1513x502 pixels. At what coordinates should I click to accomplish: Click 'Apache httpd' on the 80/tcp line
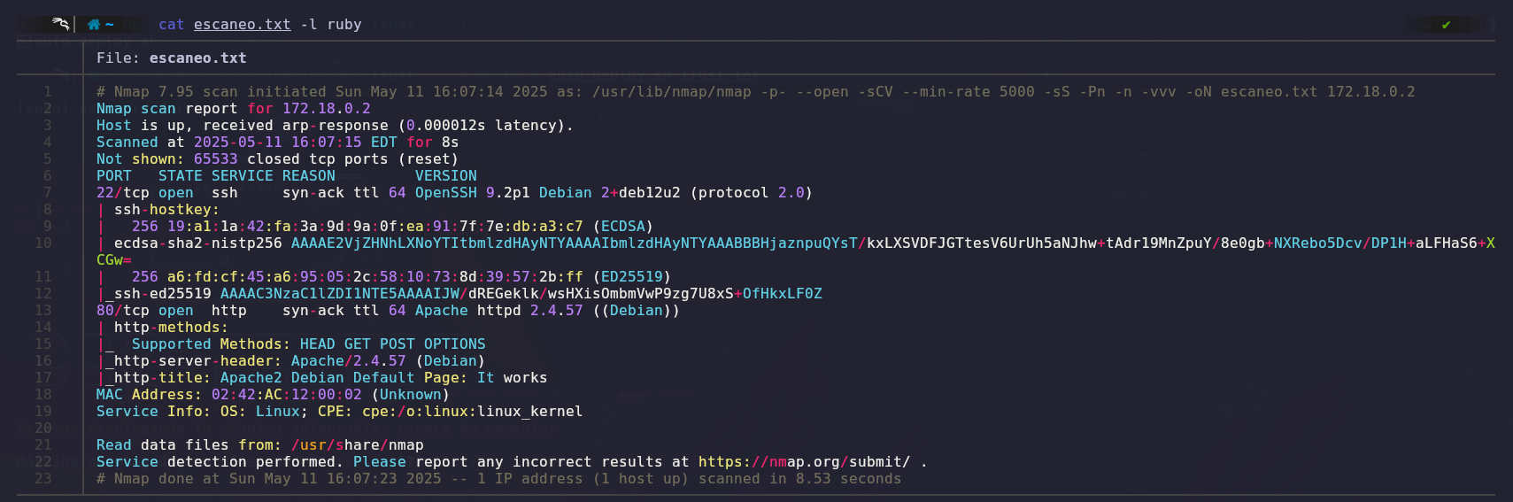tap(468, 311)
